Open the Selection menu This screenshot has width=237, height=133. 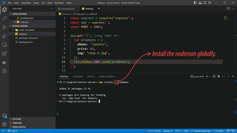(x=26, y=3)
